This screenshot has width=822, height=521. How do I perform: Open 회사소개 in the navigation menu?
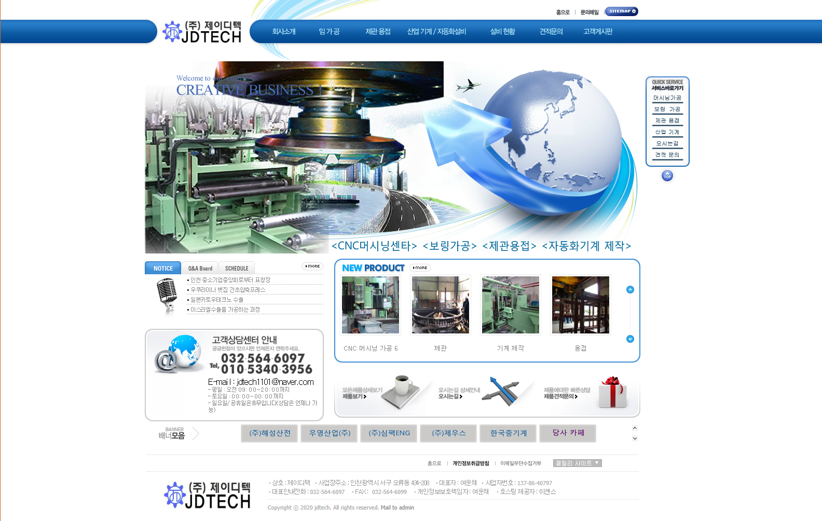(284, 32)
